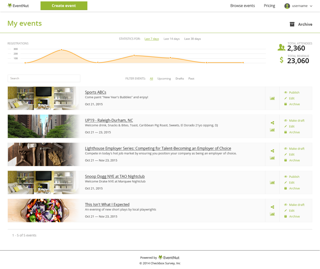View statistics icon for This Isn't What I Expected
The width and height of the screenshot is (320, 269).
click(272, 214)
